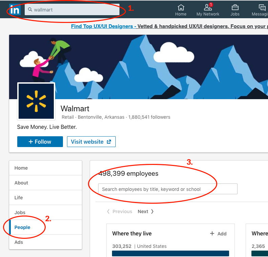Click the wallmart search field
268x257 pixels.
[x=72, y=10]
